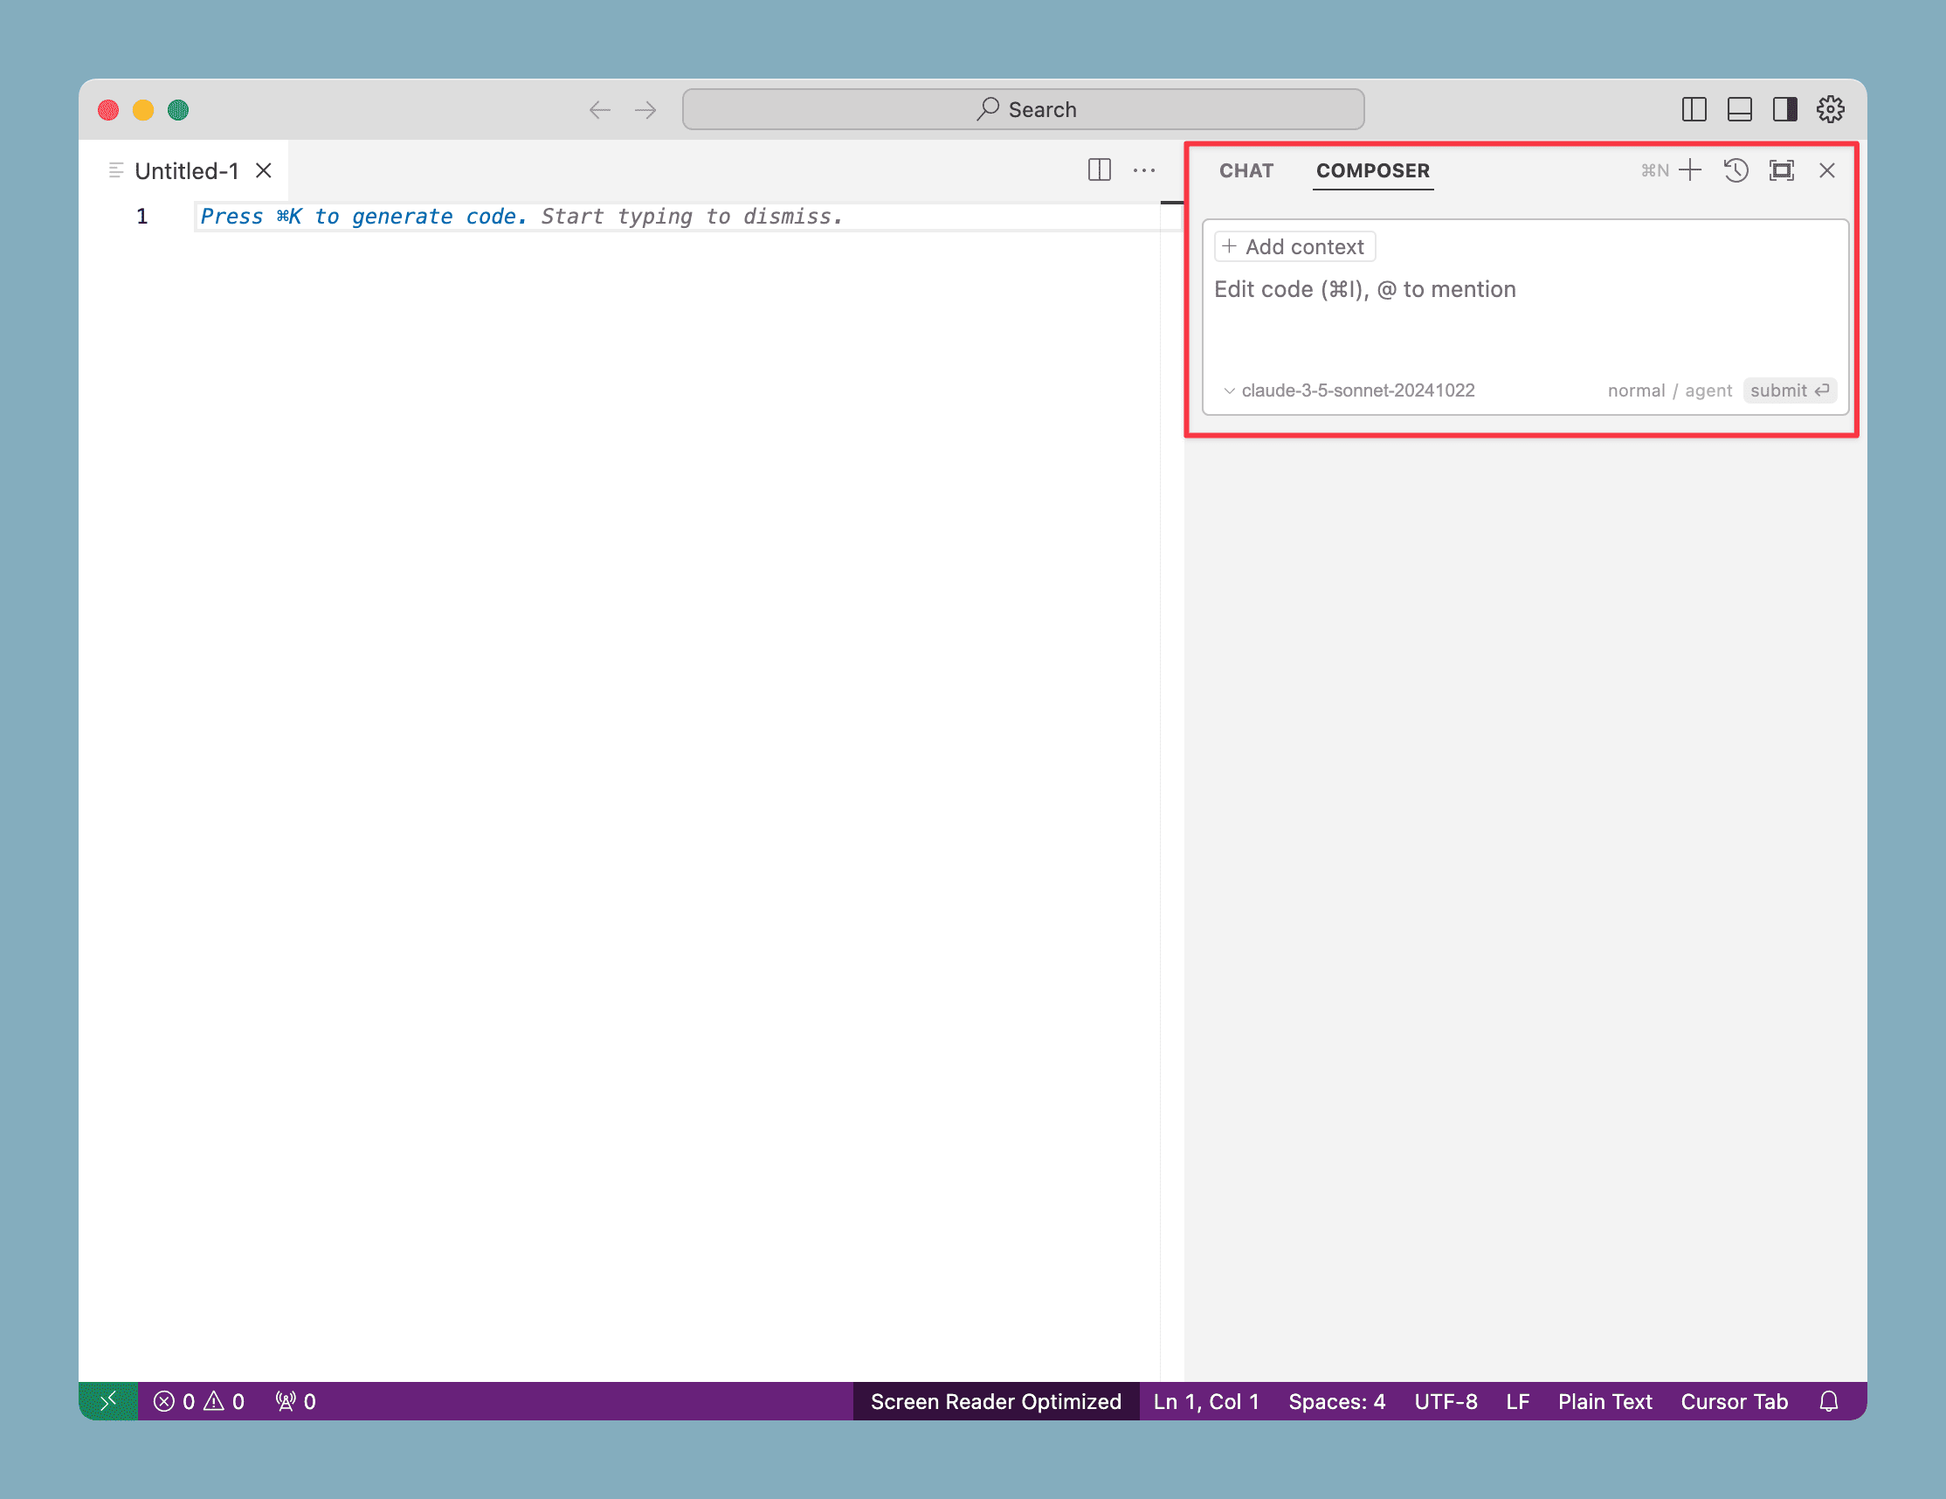Toggle the primary sidebar layout icon
The width and height of the screenshot is (1946, 1499).
pos(1693,109)
